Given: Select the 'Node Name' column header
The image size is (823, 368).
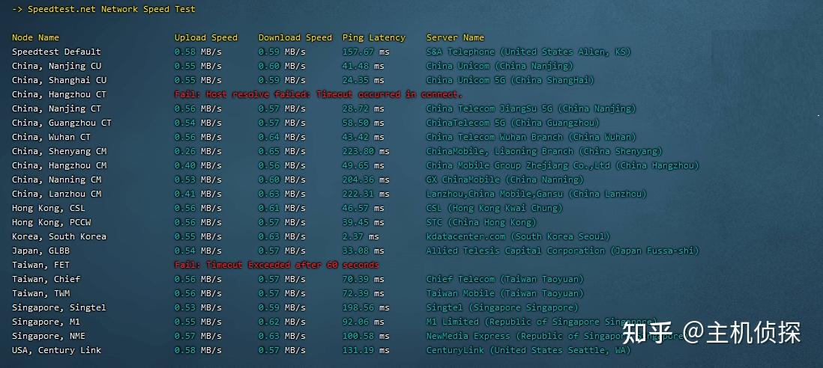Looking at the screenshot, I should click(35, 37).
